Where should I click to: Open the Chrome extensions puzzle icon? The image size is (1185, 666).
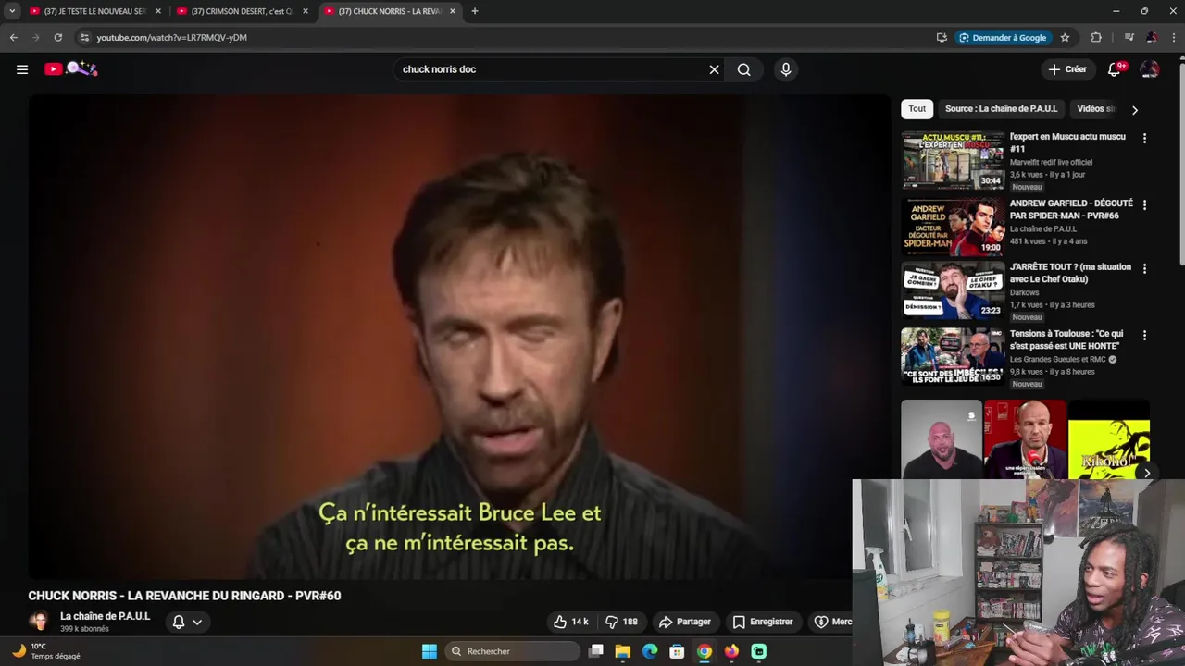click(1096, 38)
